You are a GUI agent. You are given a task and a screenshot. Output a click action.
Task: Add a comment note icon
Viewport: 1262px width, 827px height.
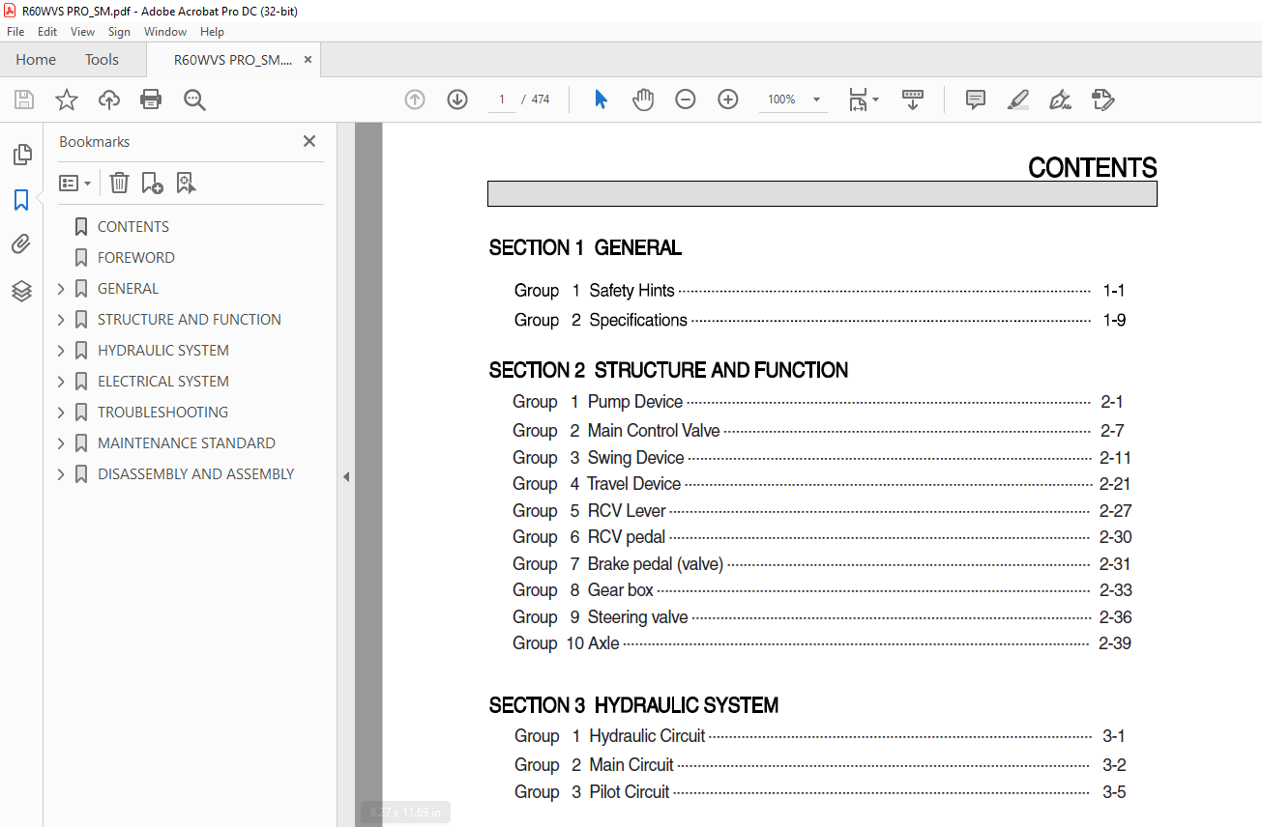click(976, 100)
